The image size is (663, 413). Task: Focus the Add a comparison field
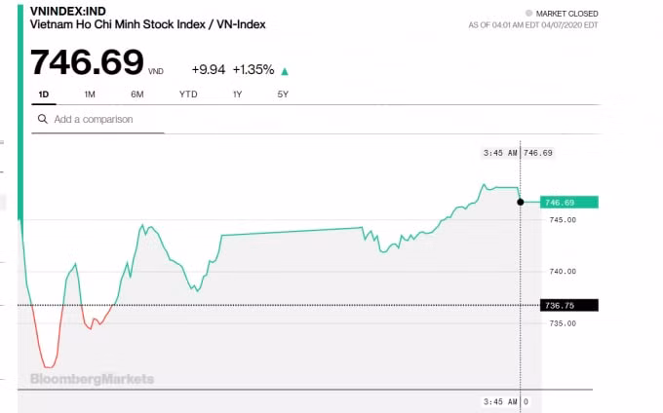(x=97, y=120)
